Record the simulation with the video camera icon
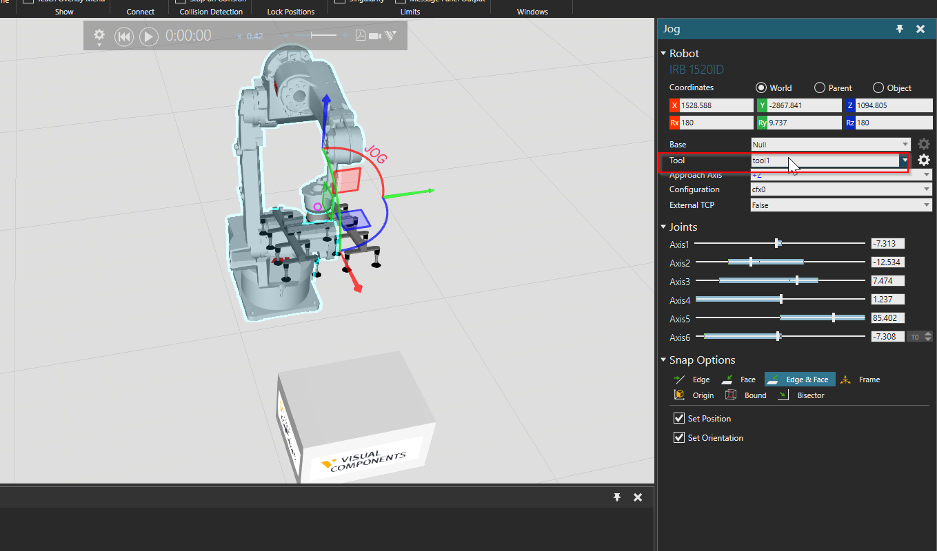Viewport: 937px width, 551px height. click(x=375, y=36)
